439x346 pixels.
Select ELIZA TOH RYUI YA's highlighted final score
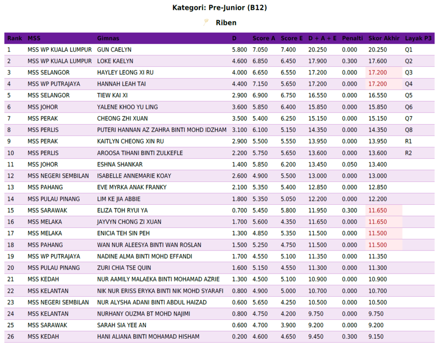coord(378,210)
